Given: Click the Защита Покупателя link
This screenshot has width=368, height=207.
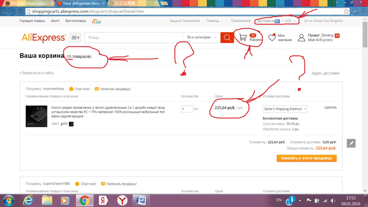Looking at the screenshot, I should coord(185,21).
